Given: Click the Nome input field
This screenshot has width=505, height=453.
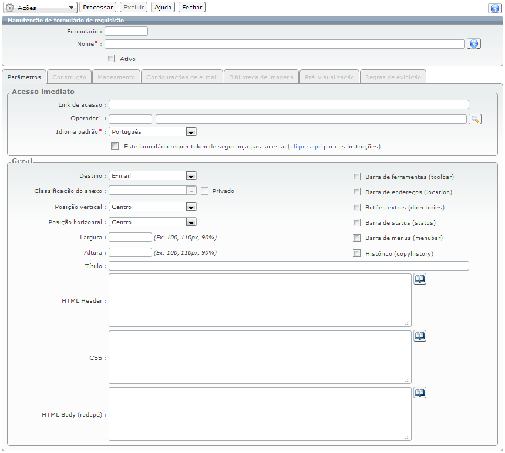Looking at the screenshot, I should (x=285, y=44).
